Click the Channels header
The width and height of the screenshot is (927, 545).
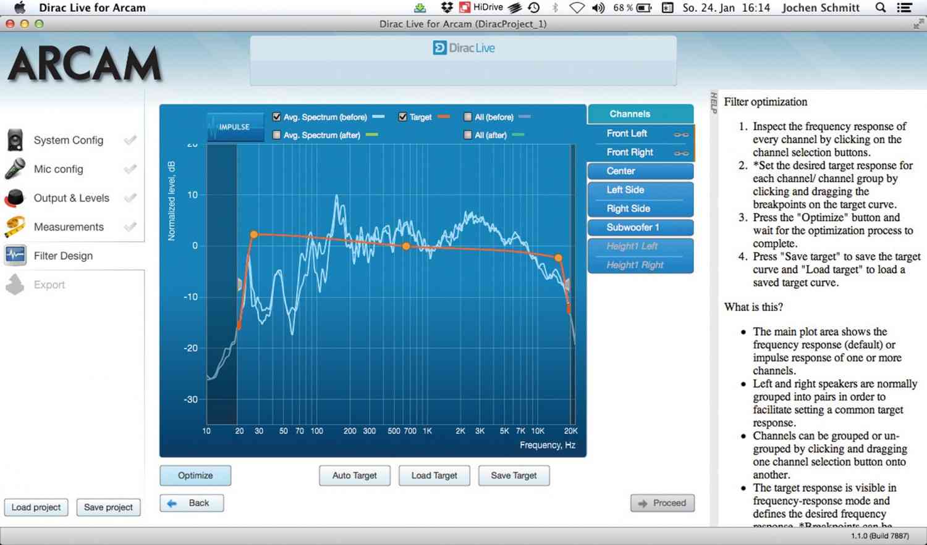[x=640, y=114]
